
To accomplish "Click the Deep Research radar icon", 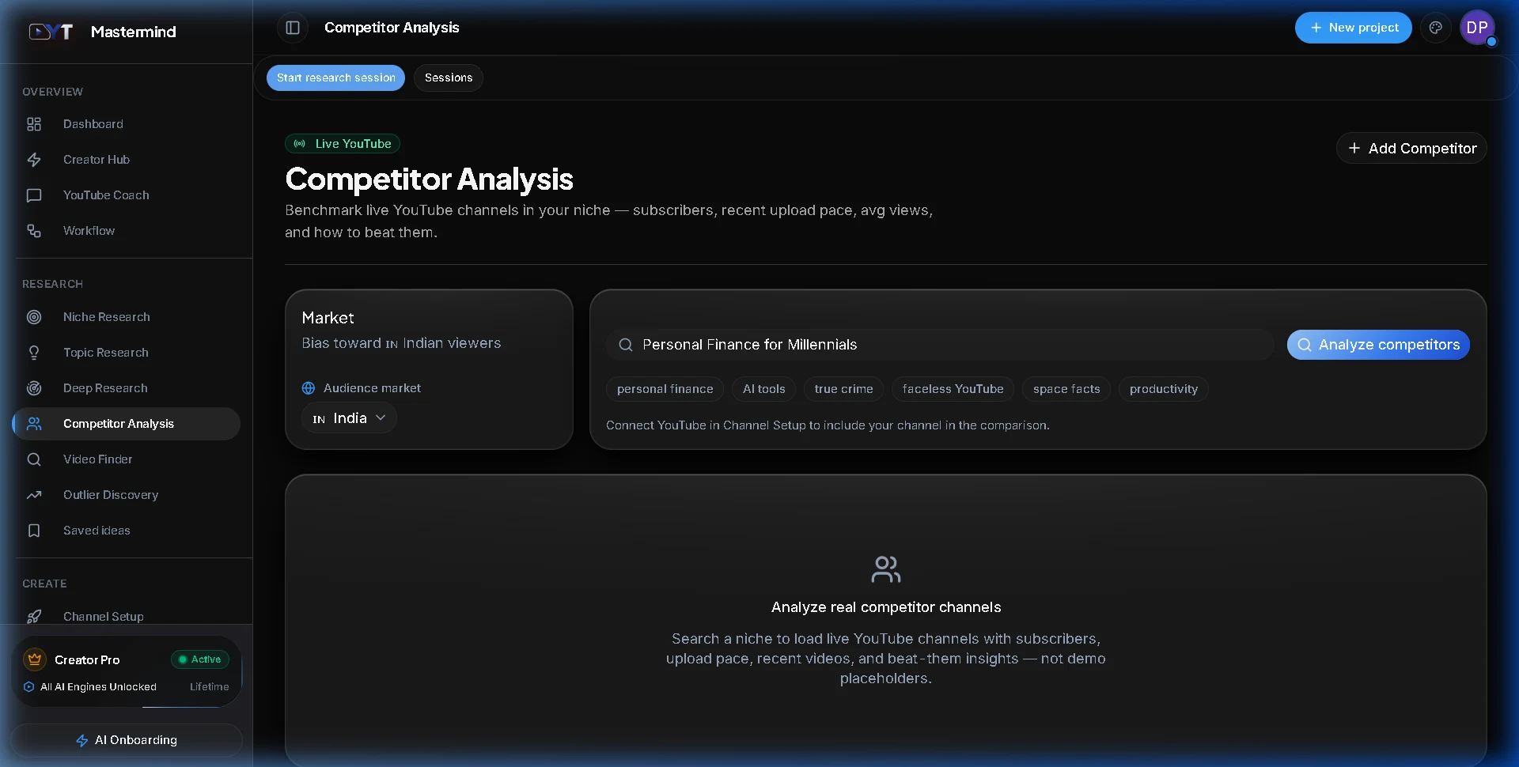I will [34, 388].
